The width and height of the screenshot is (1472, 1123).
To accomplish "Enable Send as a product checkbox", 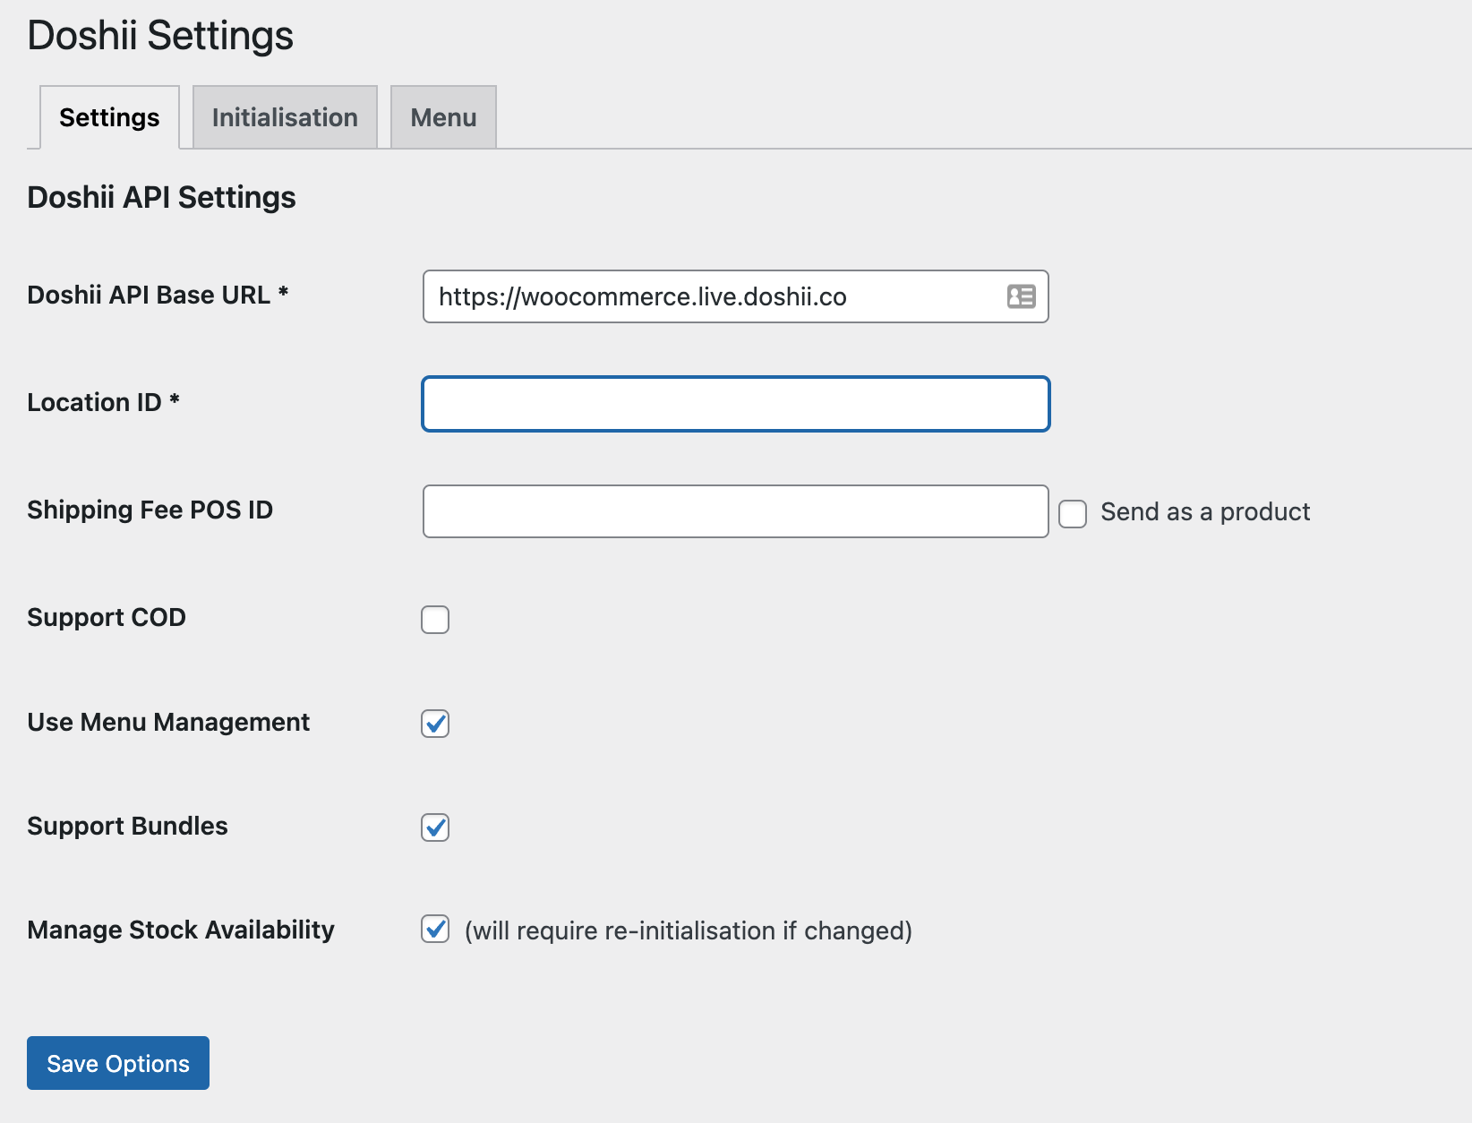I will point(1073,513).
